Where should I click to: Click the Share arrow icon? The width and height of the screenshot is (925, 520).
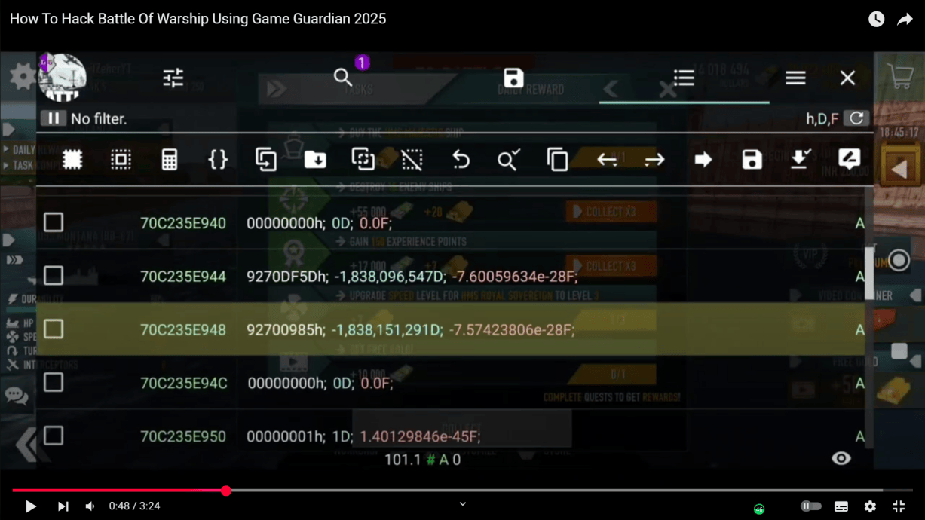coord(905,20)
